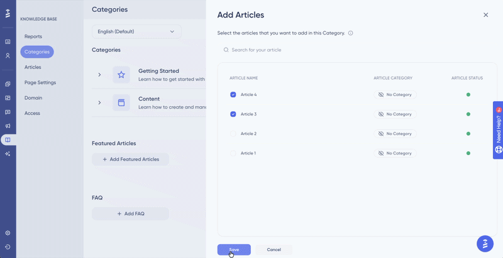Expand the Getting Started category

tap(99, 75)
